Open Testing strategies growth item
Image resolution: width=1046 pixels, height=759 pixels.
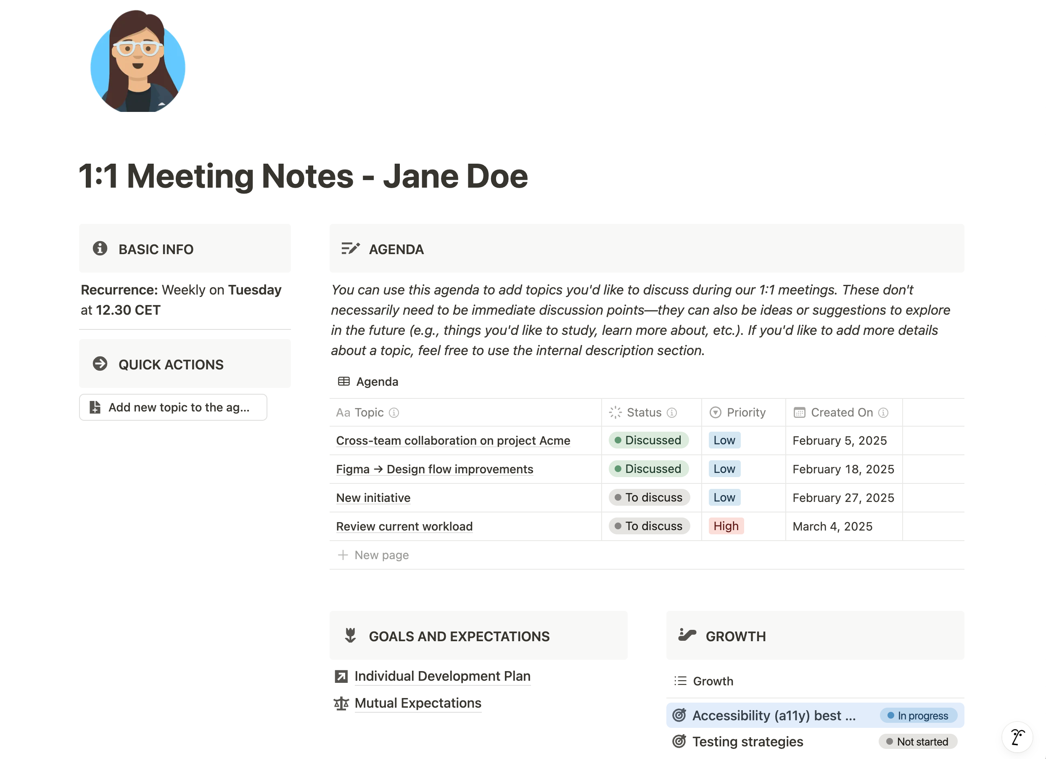click(x=747, y=741)
